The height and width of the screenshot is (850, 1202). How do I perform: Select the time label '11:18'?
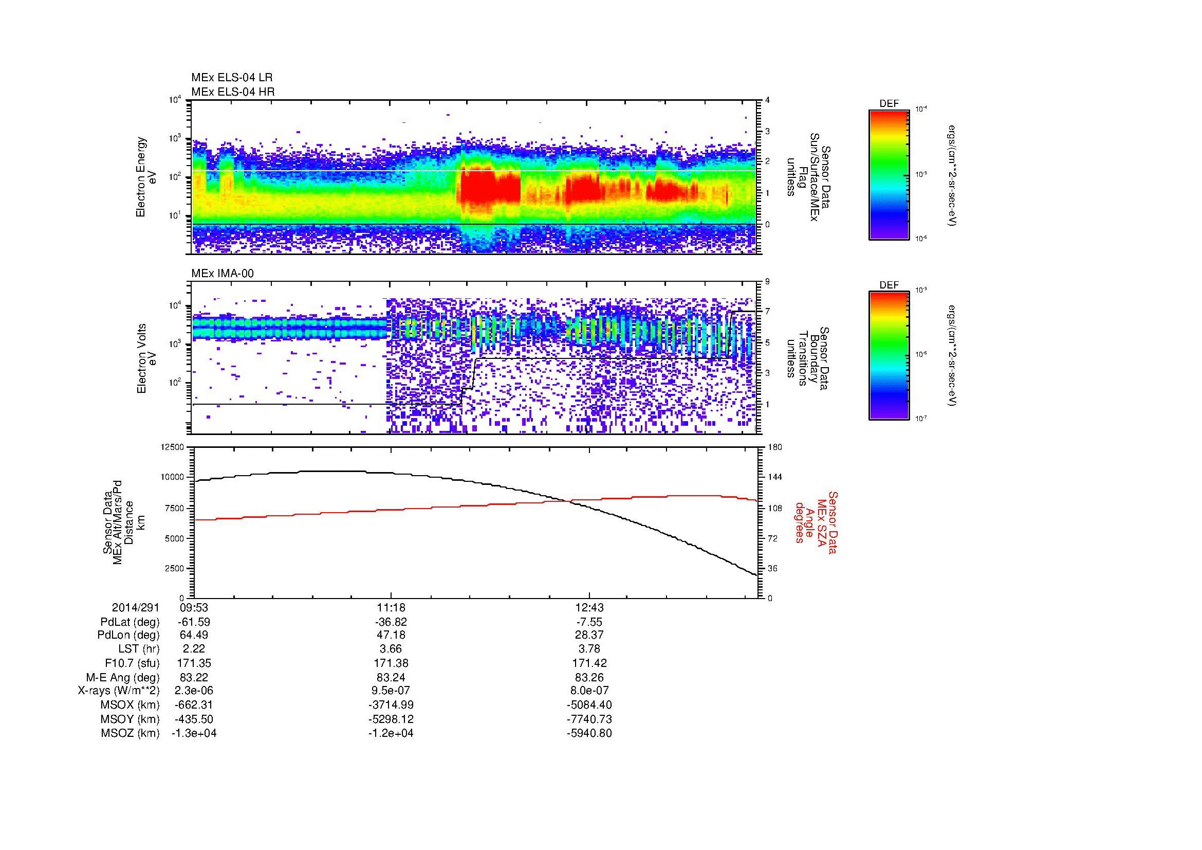click(x=391, y=608)
